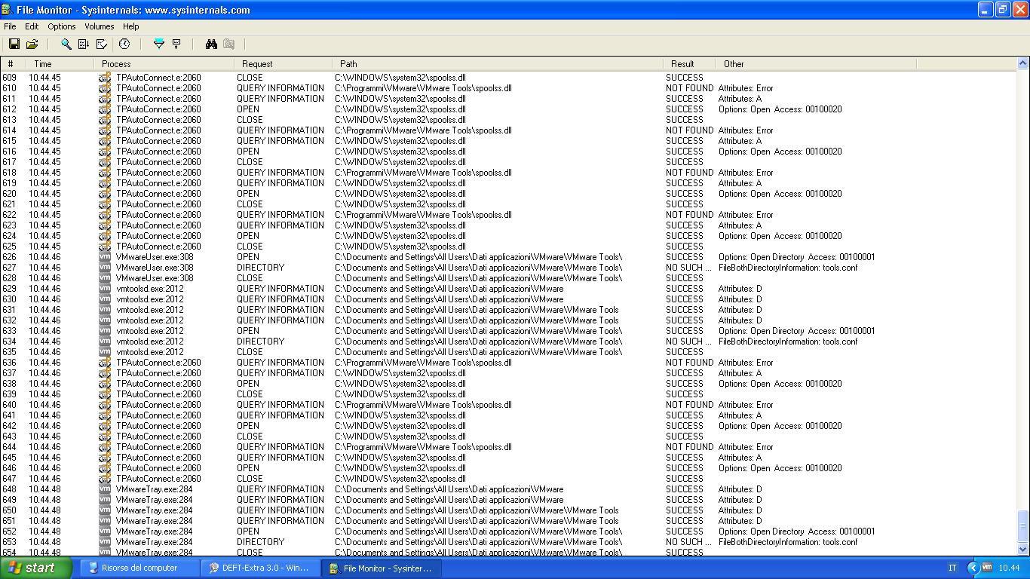
Task: Click the Request column header
Action: coord(284,64)
